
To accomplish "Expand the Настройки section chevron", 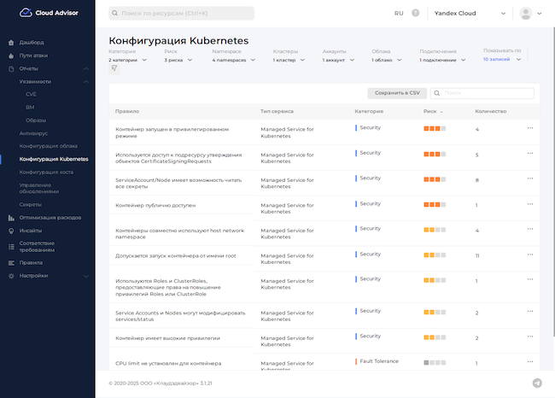I will (x=86, y=276).
